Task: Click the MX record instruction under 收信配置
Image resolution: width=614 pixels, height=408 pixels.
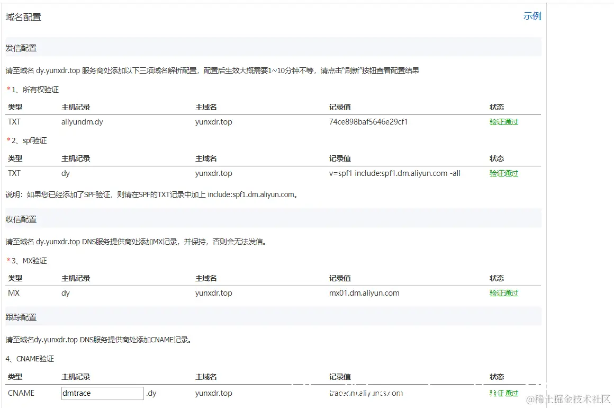Action: tap(137, 242)
